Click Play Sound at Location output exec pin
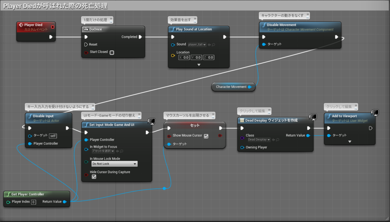 click(x=225, y=37)
